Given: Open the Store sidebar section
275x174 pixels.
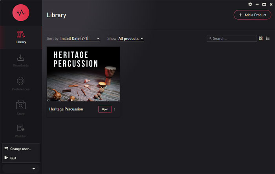Looking at the screenshot, I should click(x=21, y=107).
